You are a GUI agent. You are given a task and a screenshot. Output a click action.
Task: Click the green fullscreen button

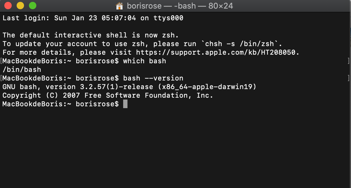[32, 6]
